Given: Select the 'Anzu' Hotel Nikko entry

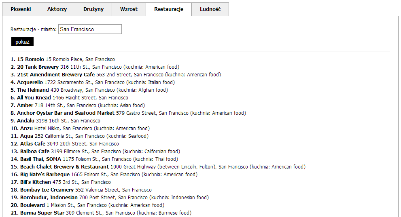Looking at the screenshot, I should (80, 128).
